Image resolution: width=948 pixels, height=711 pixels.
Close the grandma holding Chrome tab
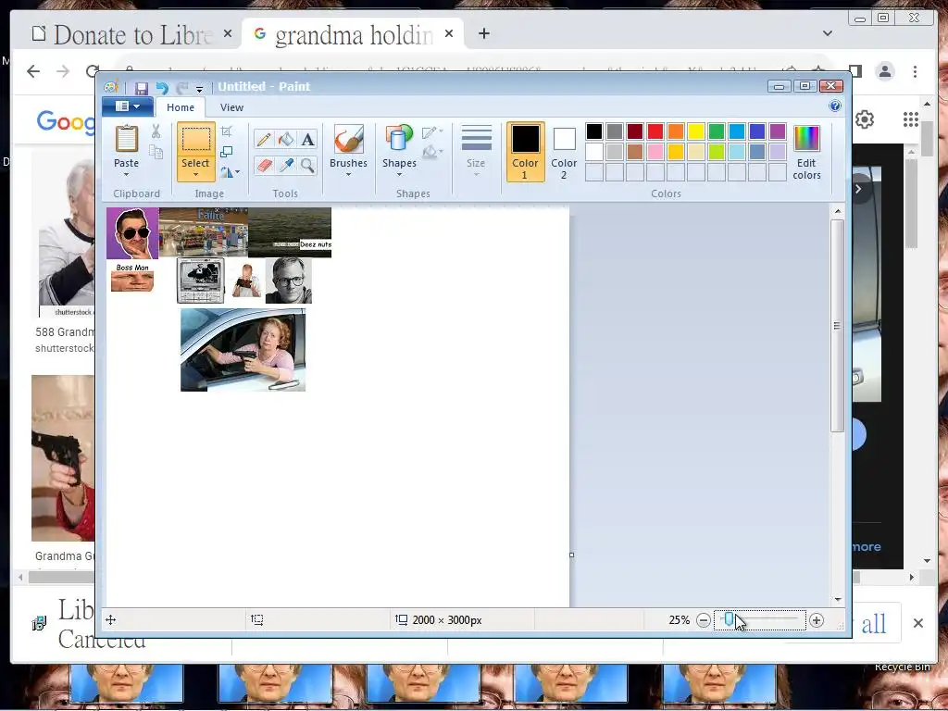click(x=449, y=33)
